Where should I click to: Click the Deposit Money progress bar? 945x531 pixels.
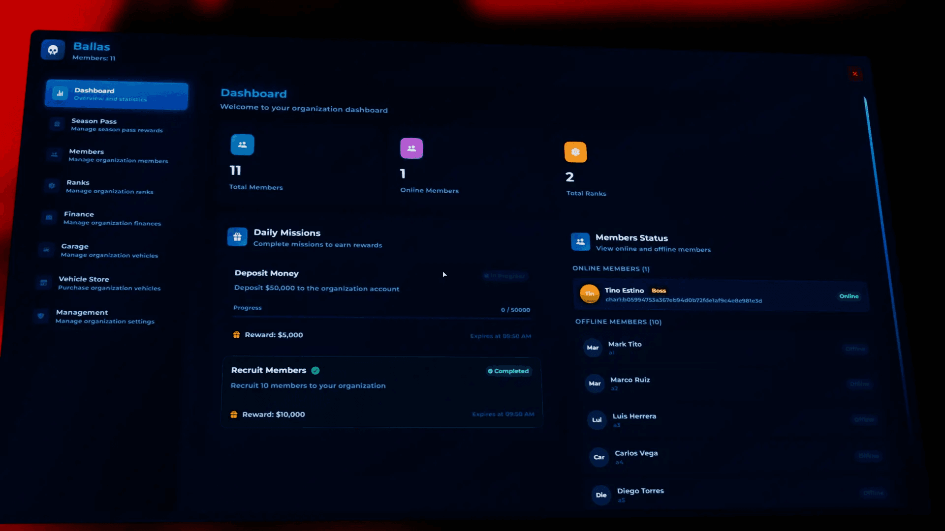[x=381, y=318]
